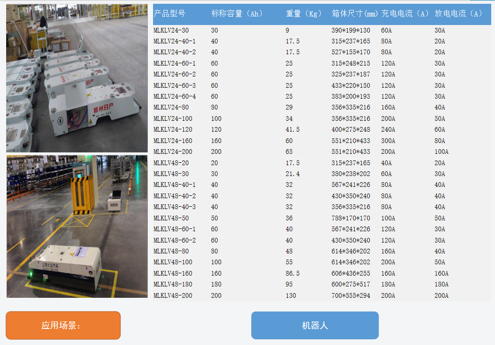Image resolution: width=495 pixels, height=345 pixels.
Task: Click weight value 36
Action: tap(289, 218)
